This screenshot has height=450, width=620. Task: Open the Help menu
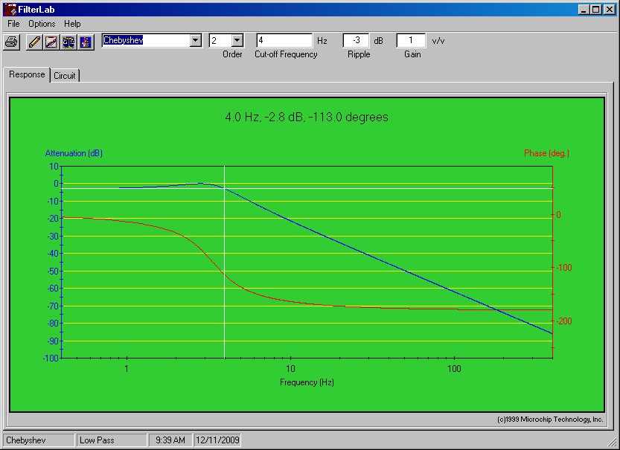pyautogui.click(x=72, y=24)
